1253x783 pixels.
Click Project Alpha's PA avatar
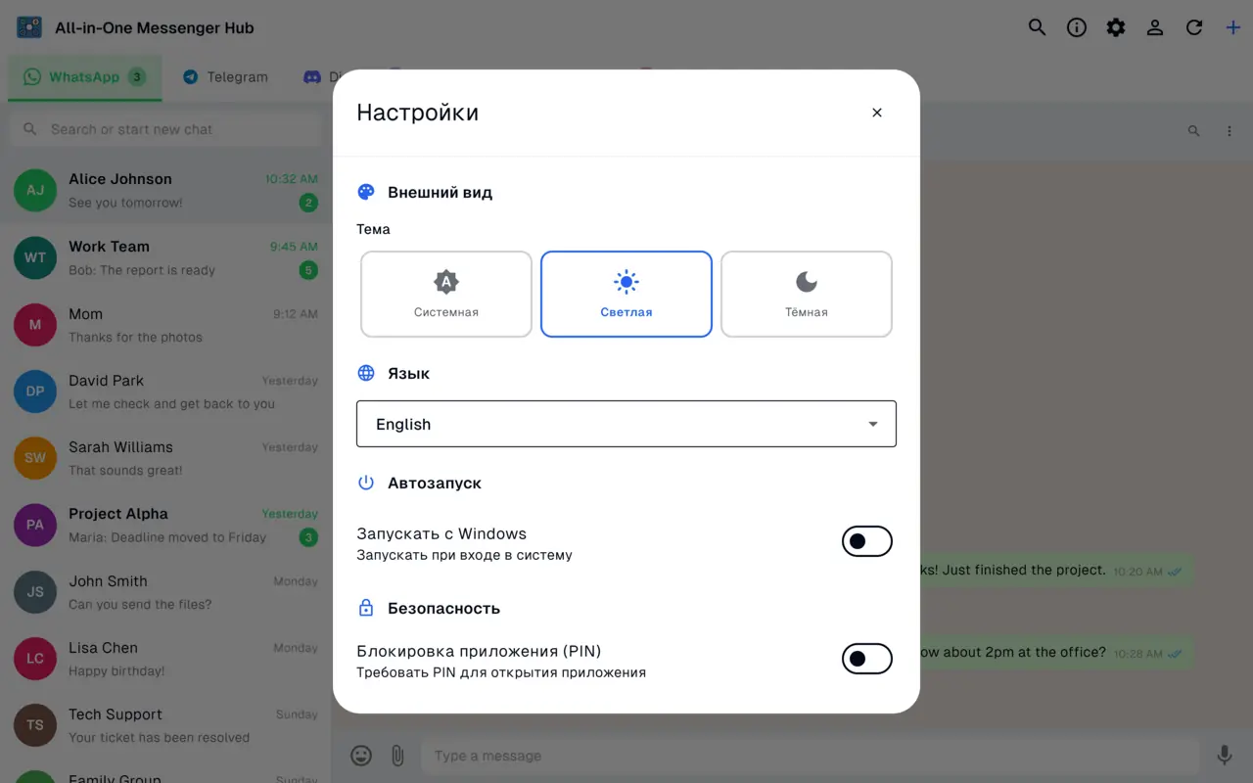click(35, 526)
